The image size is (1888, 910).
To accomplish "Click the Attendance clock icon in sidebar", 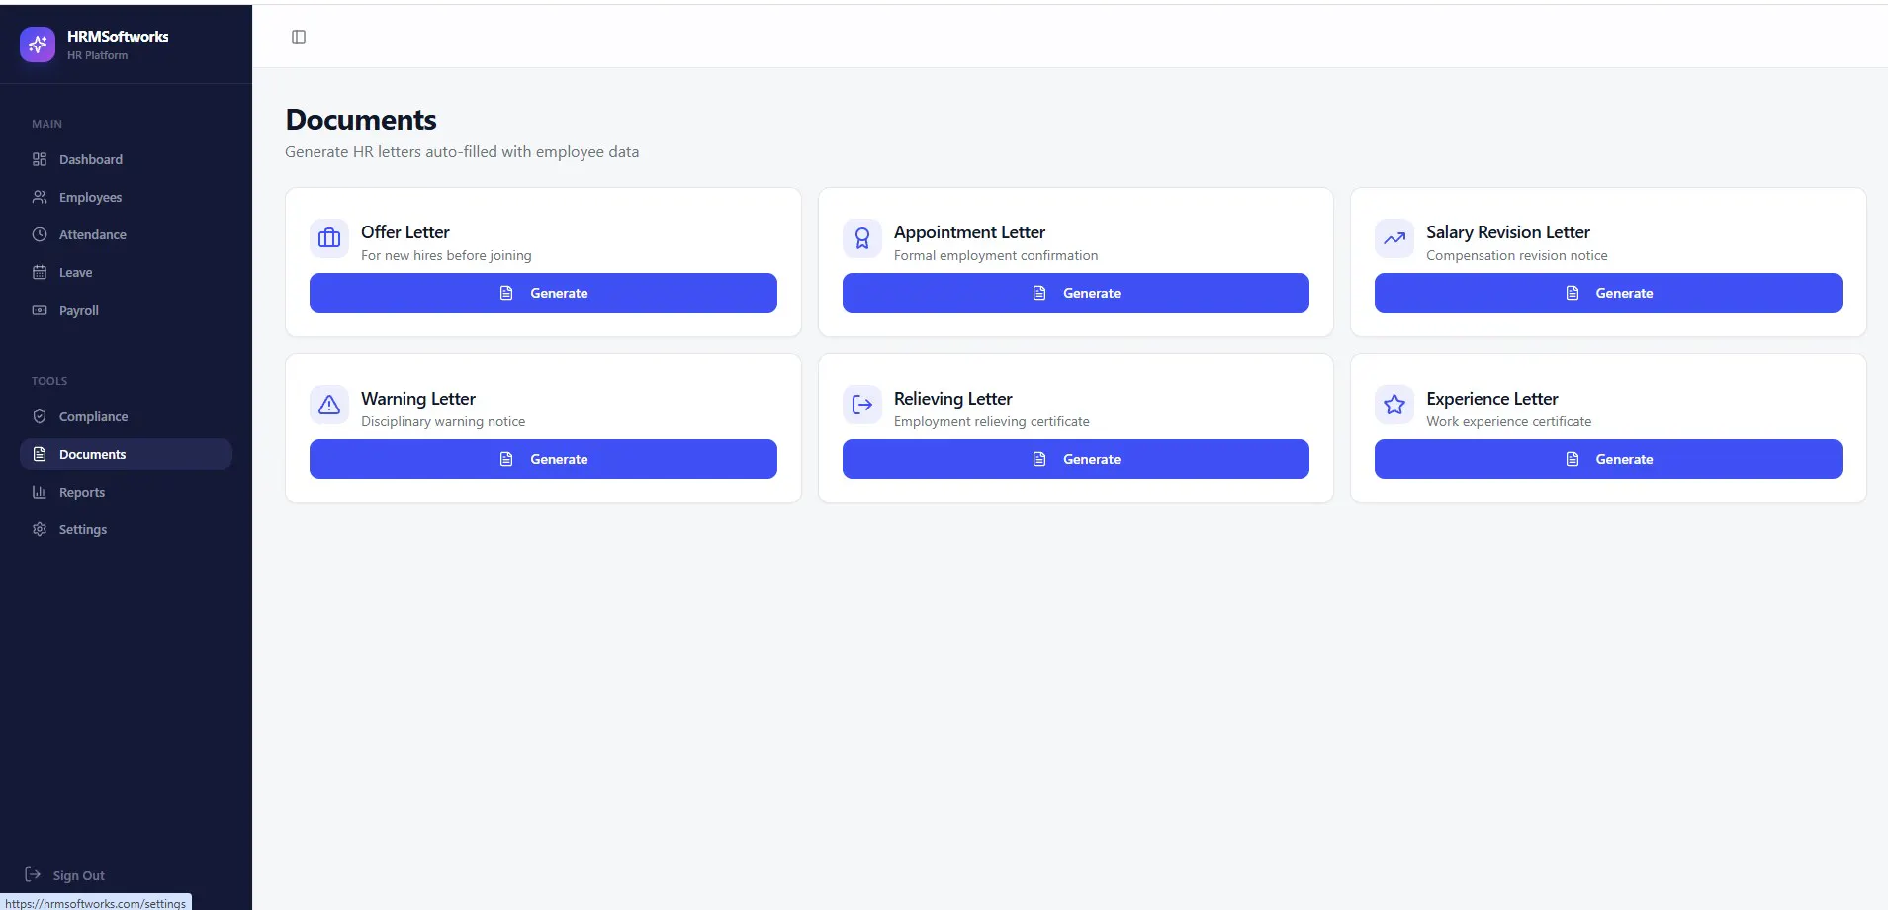I will click(x=40, y=234).
